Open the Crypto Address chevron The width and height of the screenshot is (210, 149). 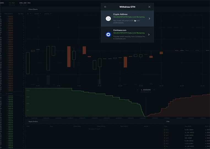(149, 19)
